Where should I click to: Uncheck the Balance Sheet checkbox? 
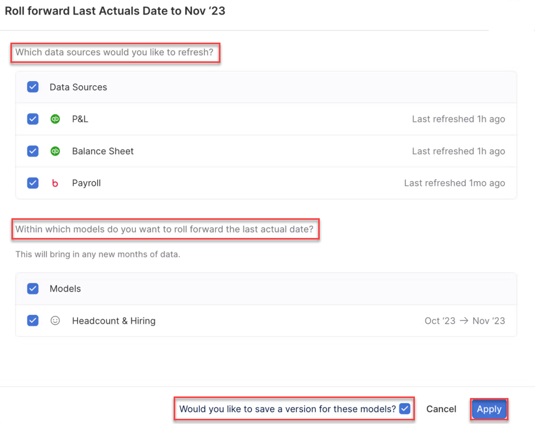[x=33, y=151]
